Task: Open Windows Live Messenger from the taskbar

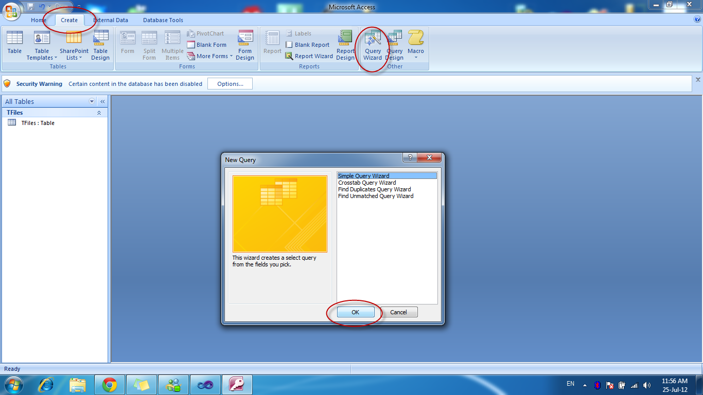Action: (173, 384)
